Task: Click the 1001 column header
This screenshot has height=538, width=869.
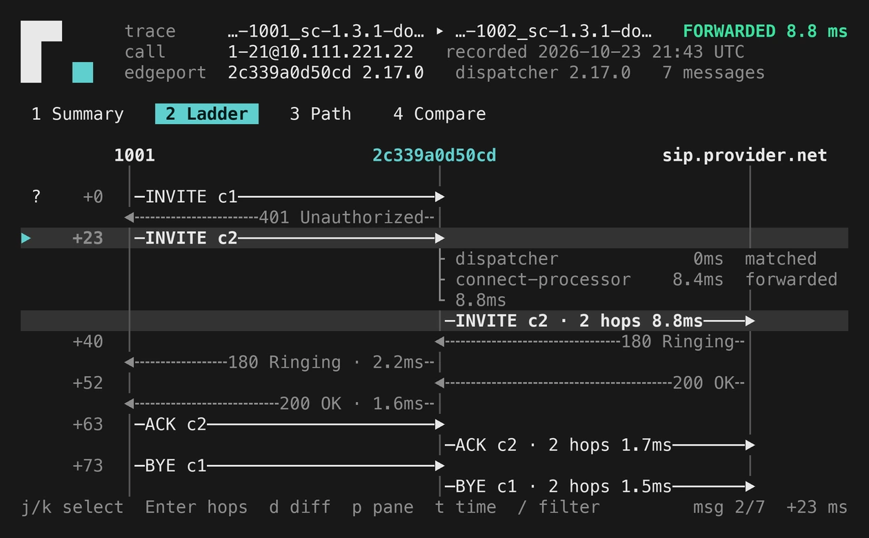Action: click(x=134, y=155)
